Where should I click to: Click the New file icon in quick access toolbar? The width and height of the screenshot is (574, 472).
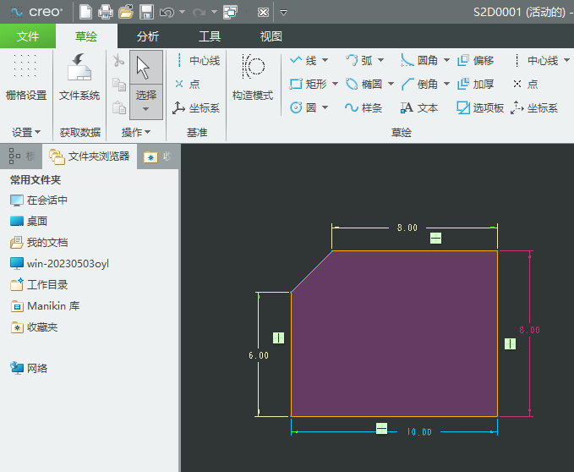click(85, 12)
